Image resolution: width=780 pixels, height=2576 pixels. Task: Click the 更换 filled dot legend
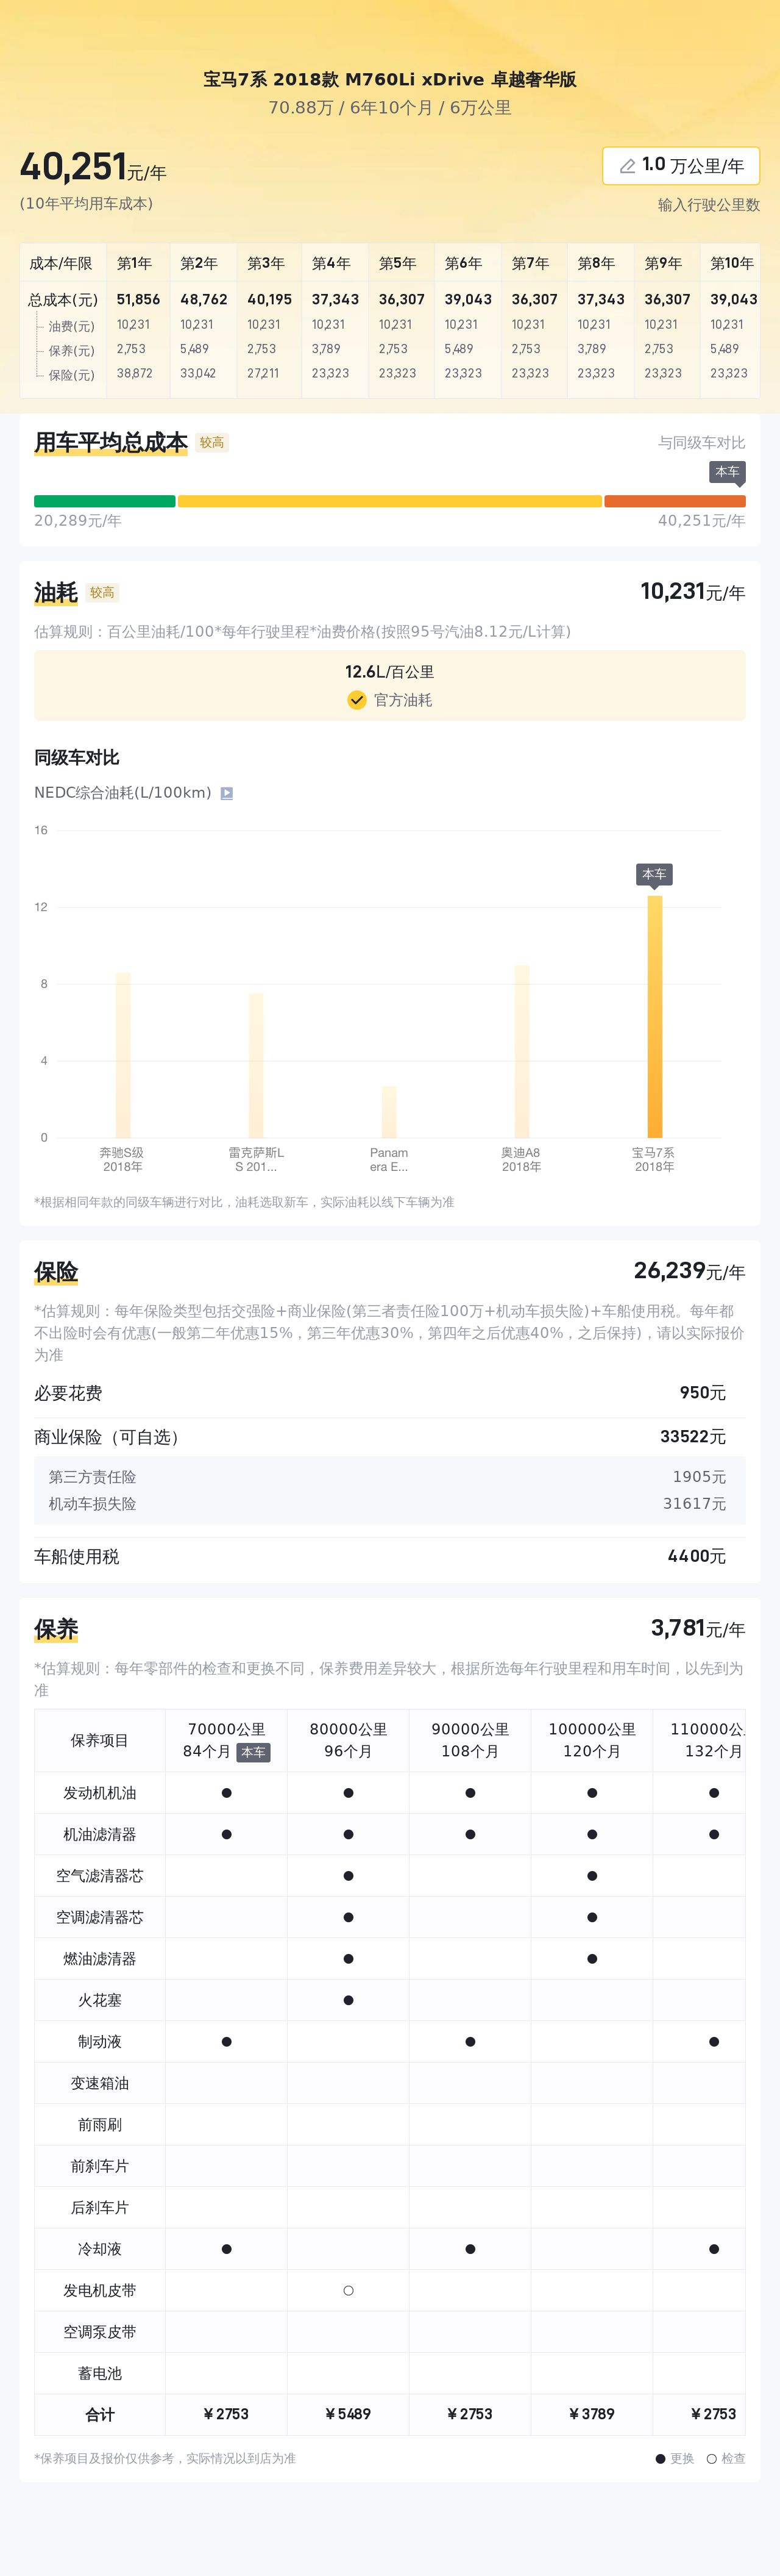660,2459
